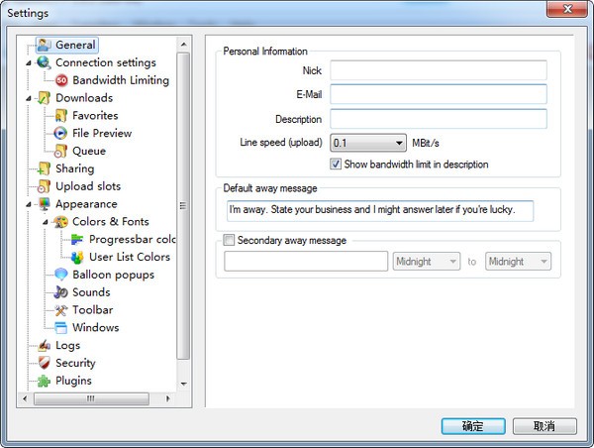Image resolution: width=594 pixels, height=448 pixels.
Task: Click the Nick input field
Action: (x=439, y=70)
